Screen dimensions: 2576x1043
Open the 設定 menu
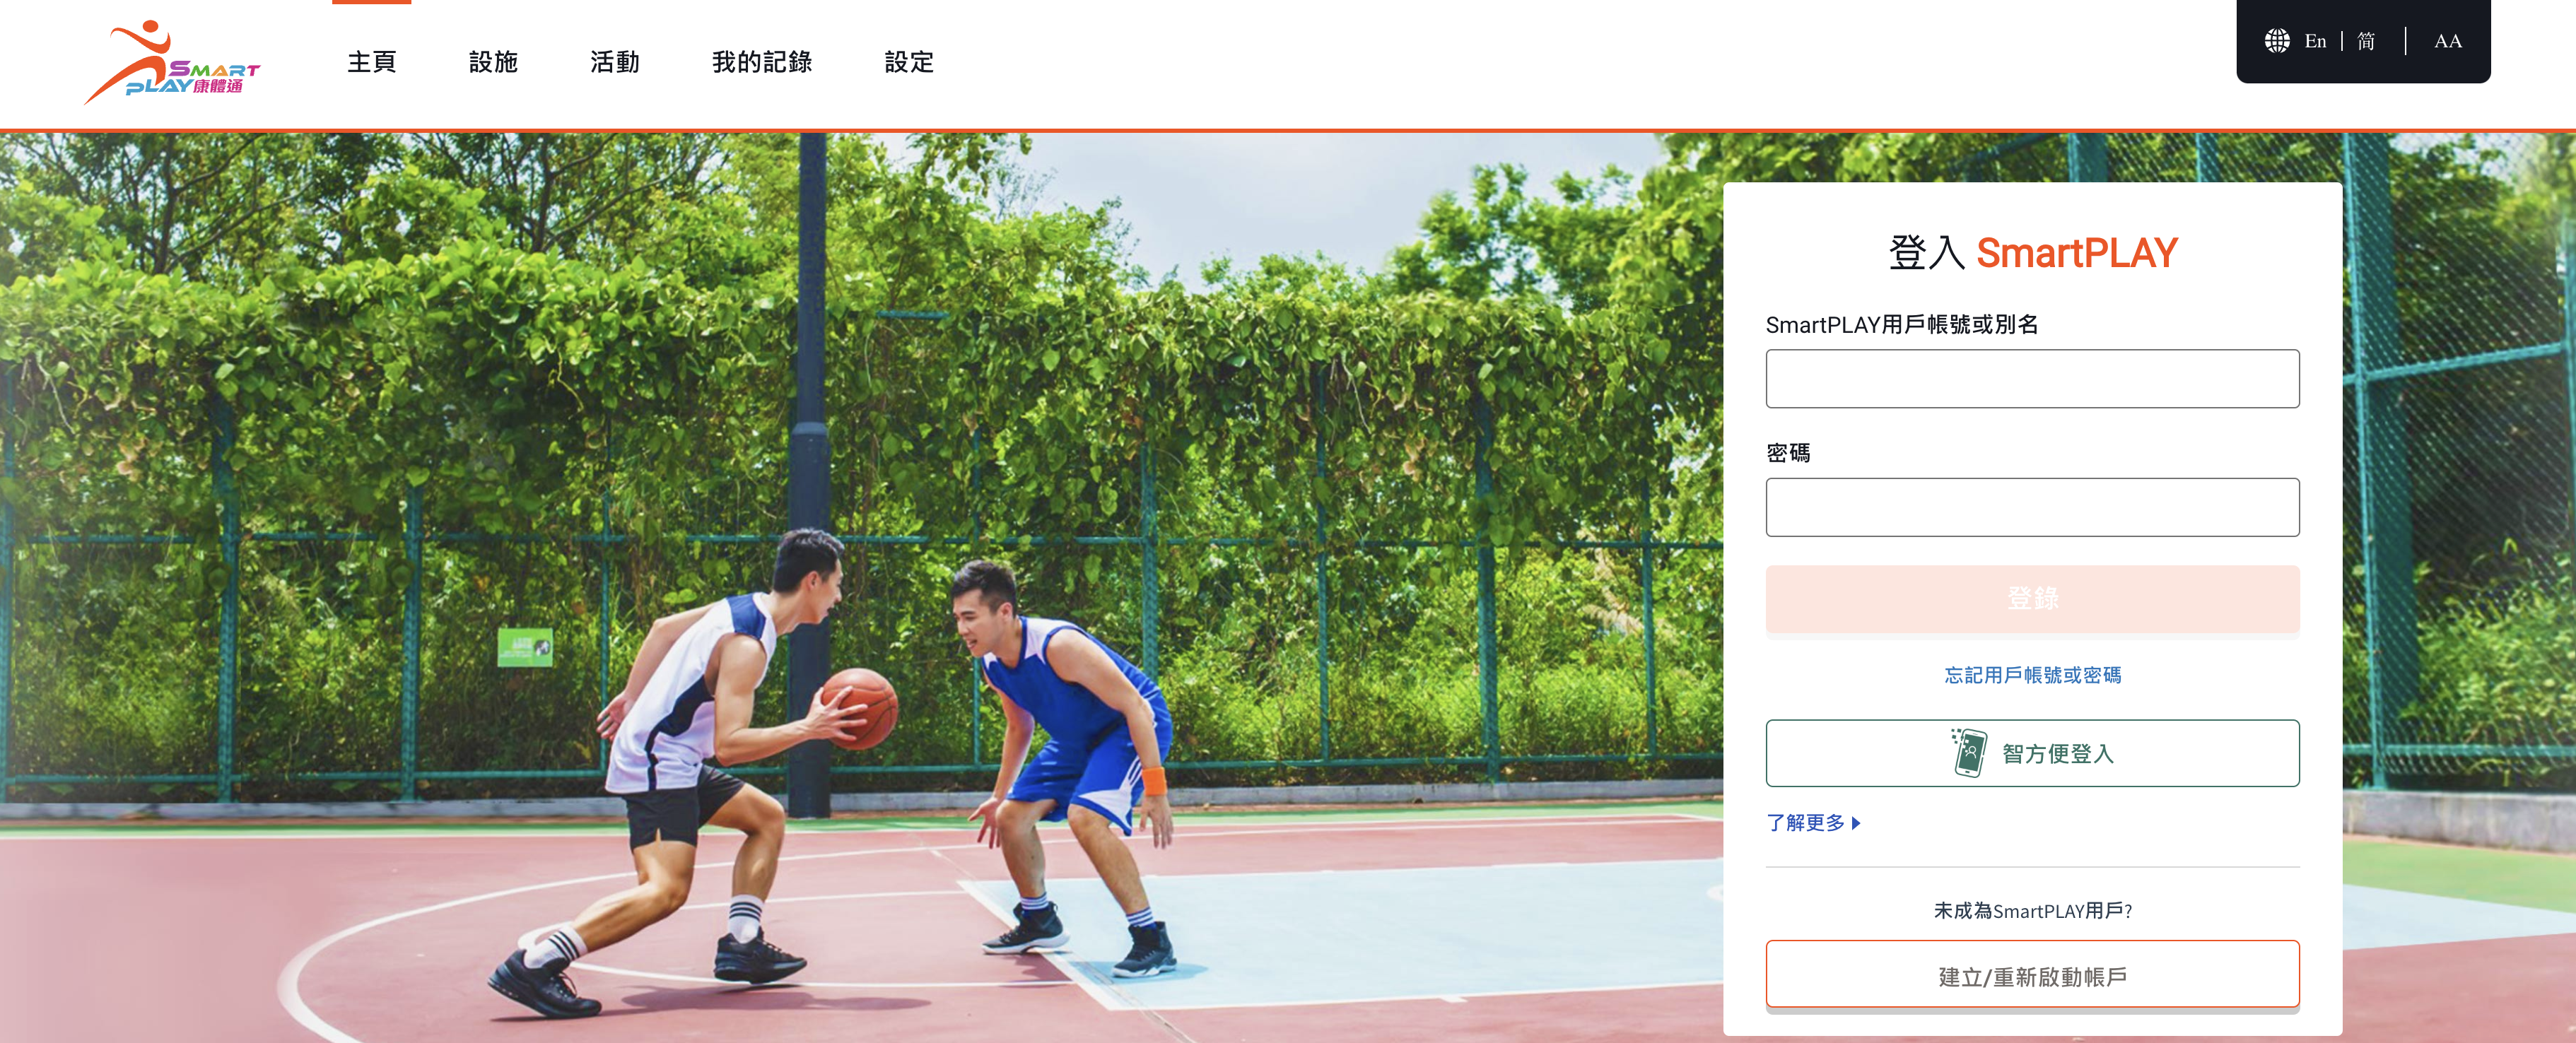coord(909,62)
